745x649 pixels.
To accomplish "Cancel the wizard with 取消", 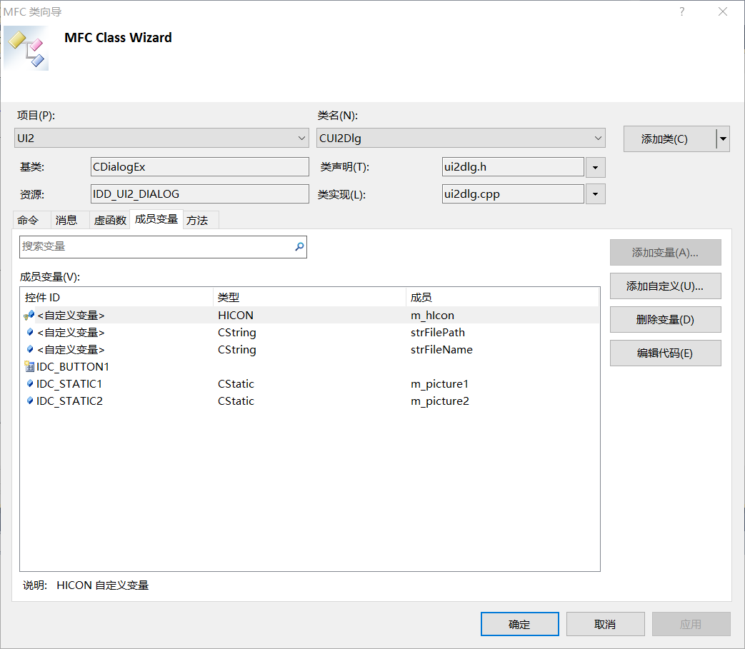I will (605, 624).
